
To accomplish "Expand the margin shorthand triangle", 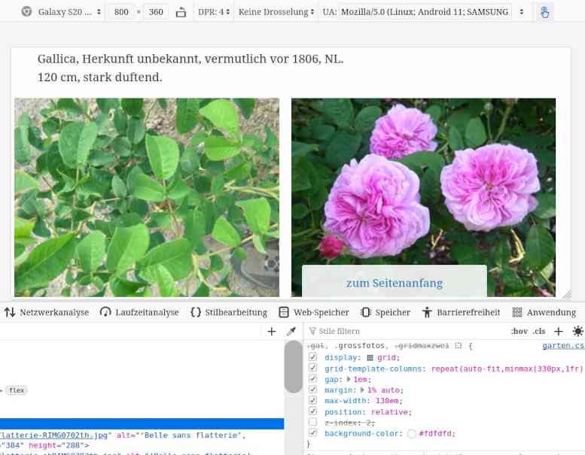I will [362, 390].
